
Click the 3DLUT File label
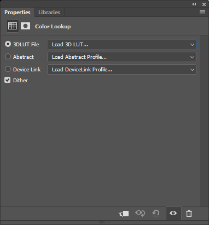click(x=26, y=45)
